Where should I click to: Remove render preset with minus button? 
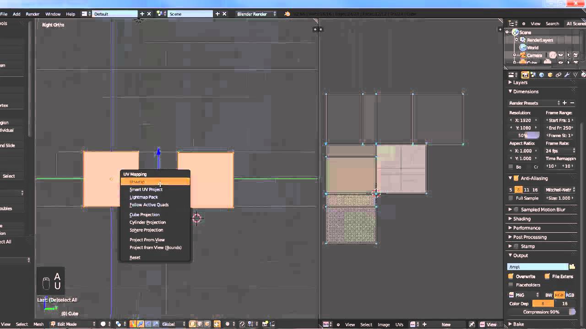(x=572, y=103)
